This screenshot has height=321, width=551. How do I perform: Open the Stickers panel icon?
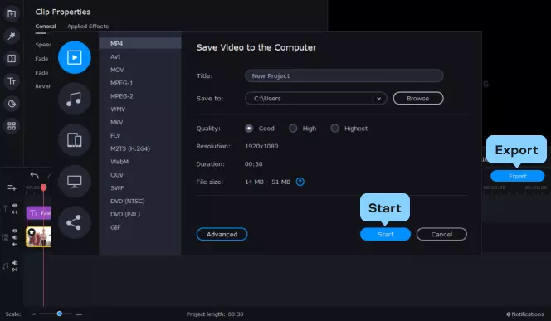tap(12, 104)
